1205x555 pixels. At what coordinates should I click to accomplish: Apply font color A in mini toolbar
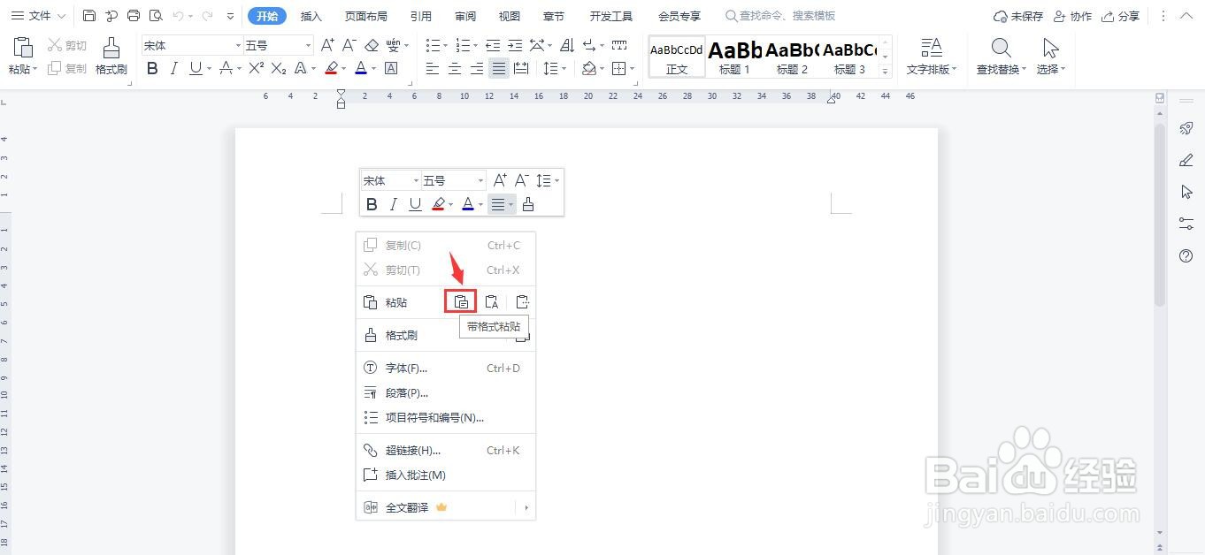[468, 204]
